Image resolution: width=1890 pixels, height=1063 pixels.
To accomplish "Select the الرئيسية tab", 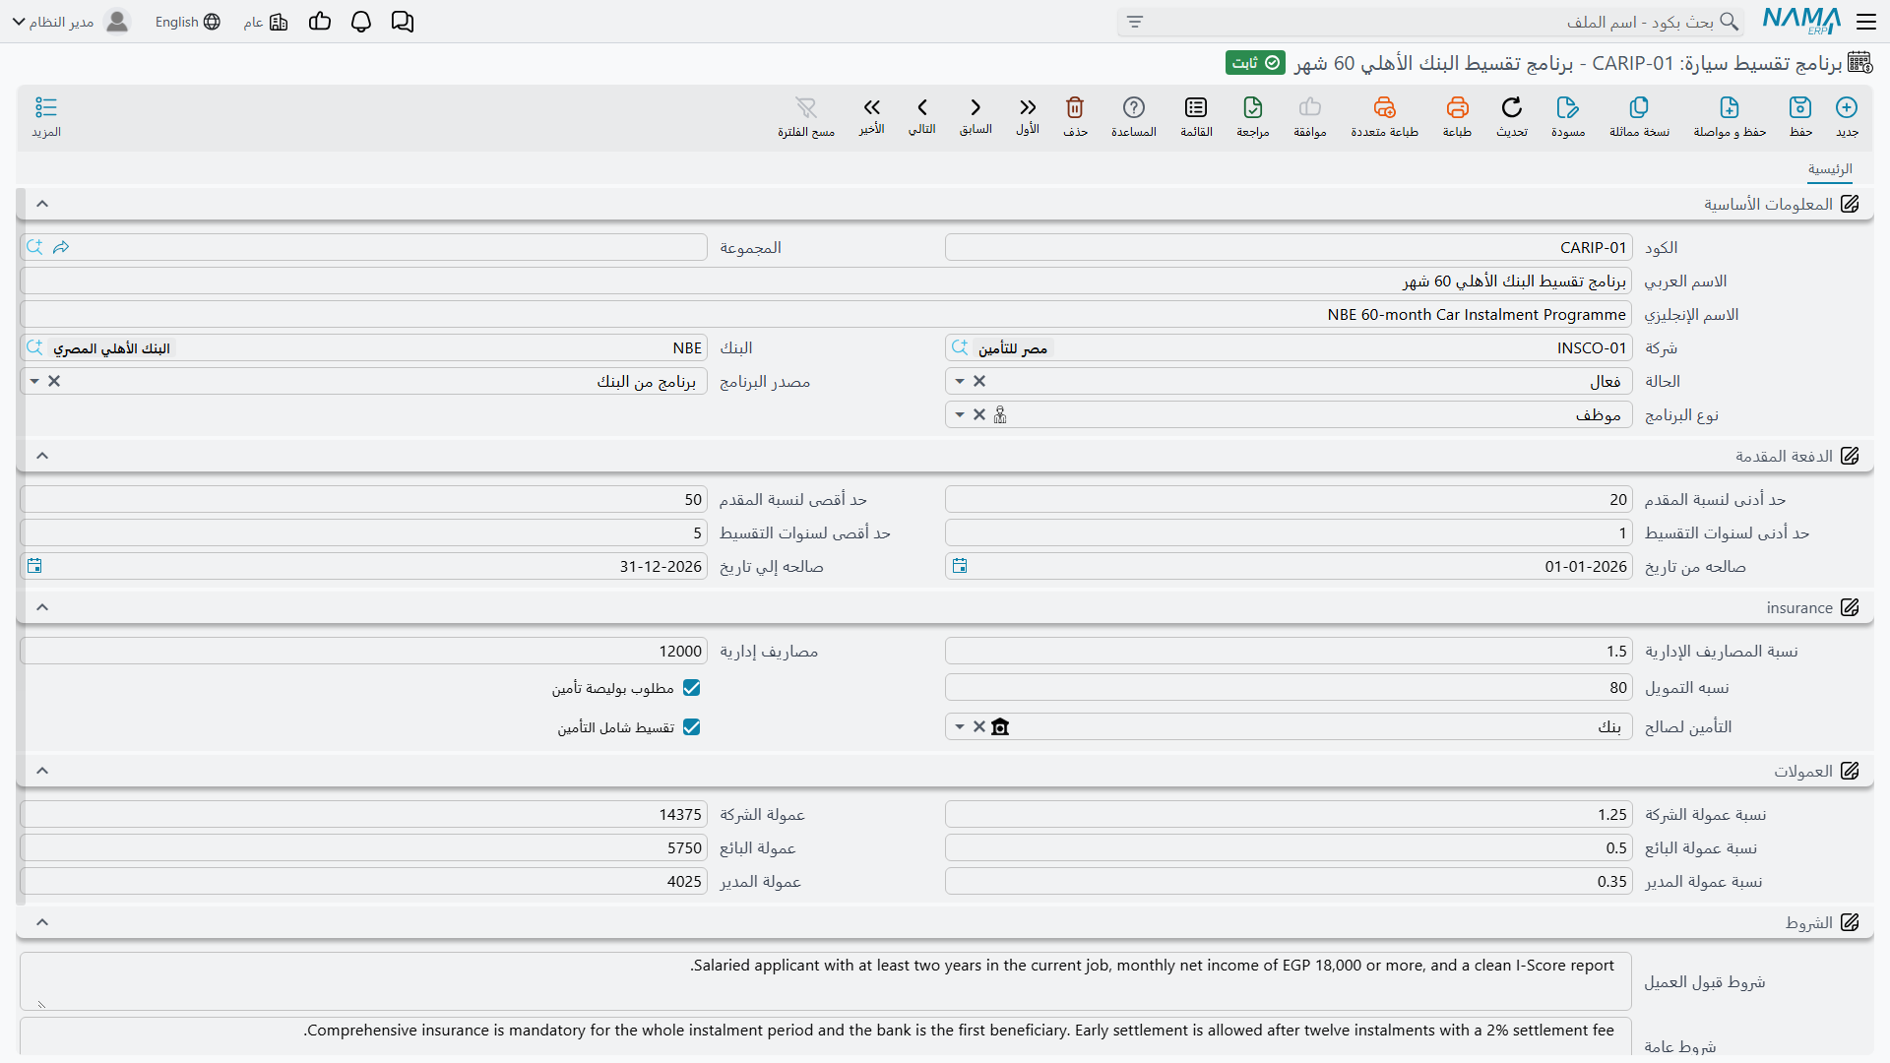I will pos(1830,169).
